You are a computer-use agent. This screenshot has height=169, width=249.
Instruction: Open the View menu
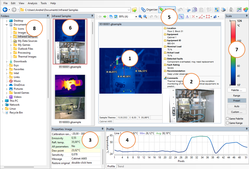point(22,3)
